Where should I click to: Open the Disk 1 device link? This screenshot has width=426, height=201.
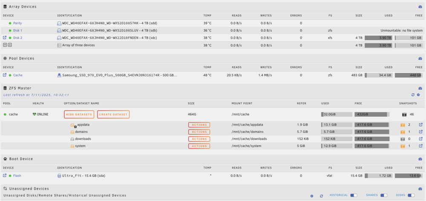pyautogui.click(x=17, y=30)
